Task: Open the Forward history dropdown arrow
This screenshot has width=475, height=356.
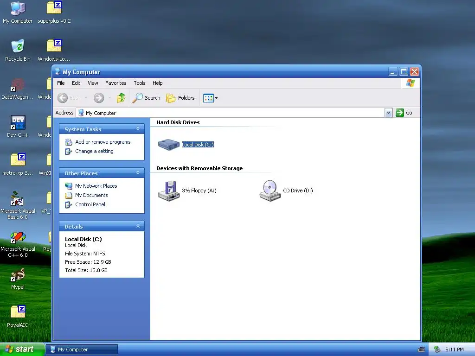Action: tap(109, 98)
